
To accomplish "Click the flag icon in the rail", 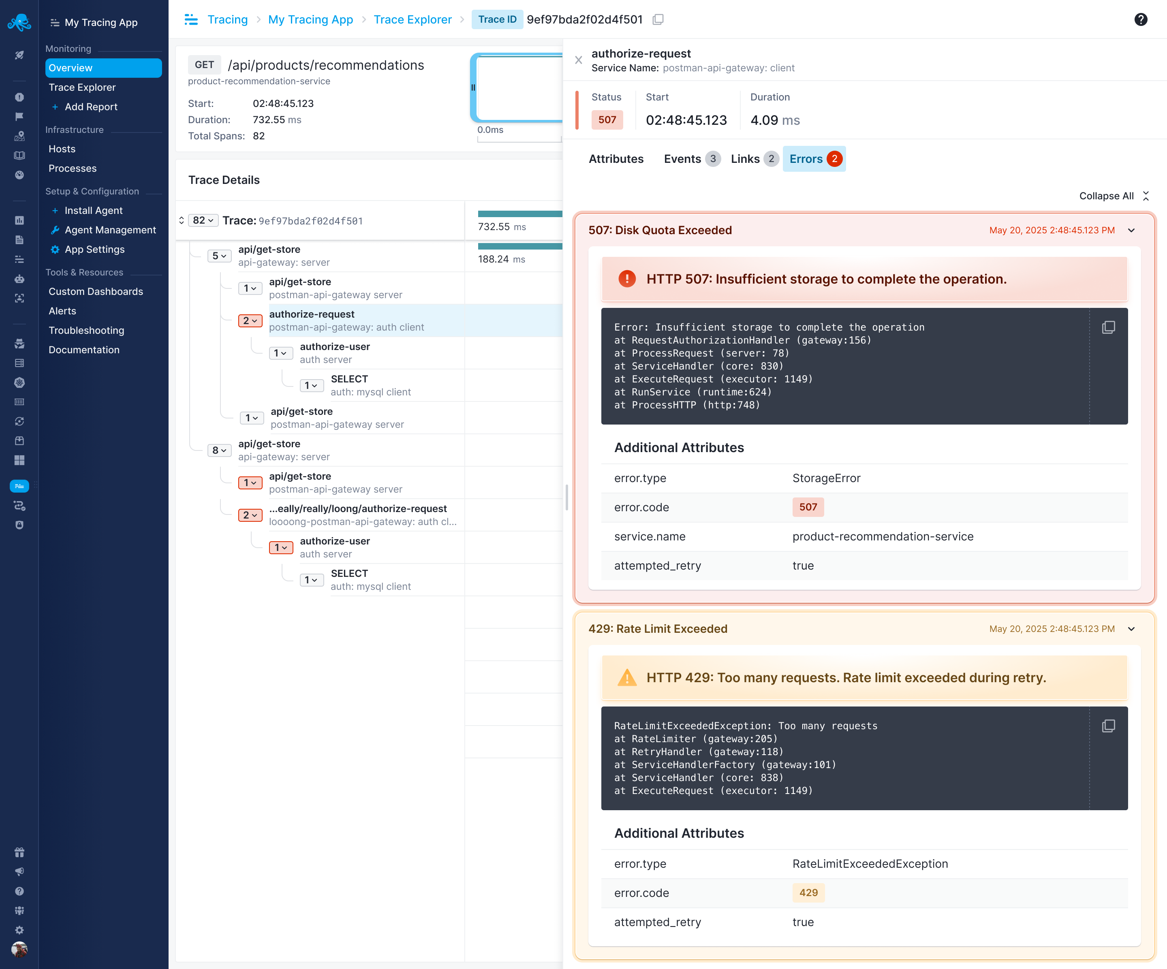I will click(x=19, y=117).
